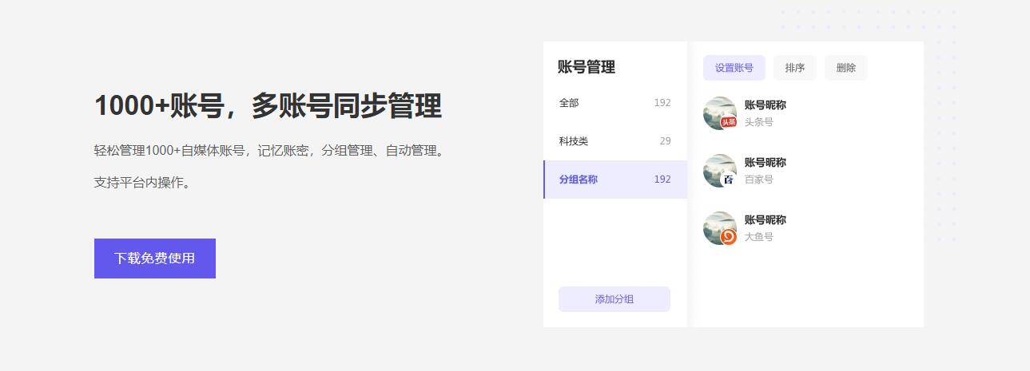Select the 全部 group row
1030x371 pixels.
tap(615, 103)
